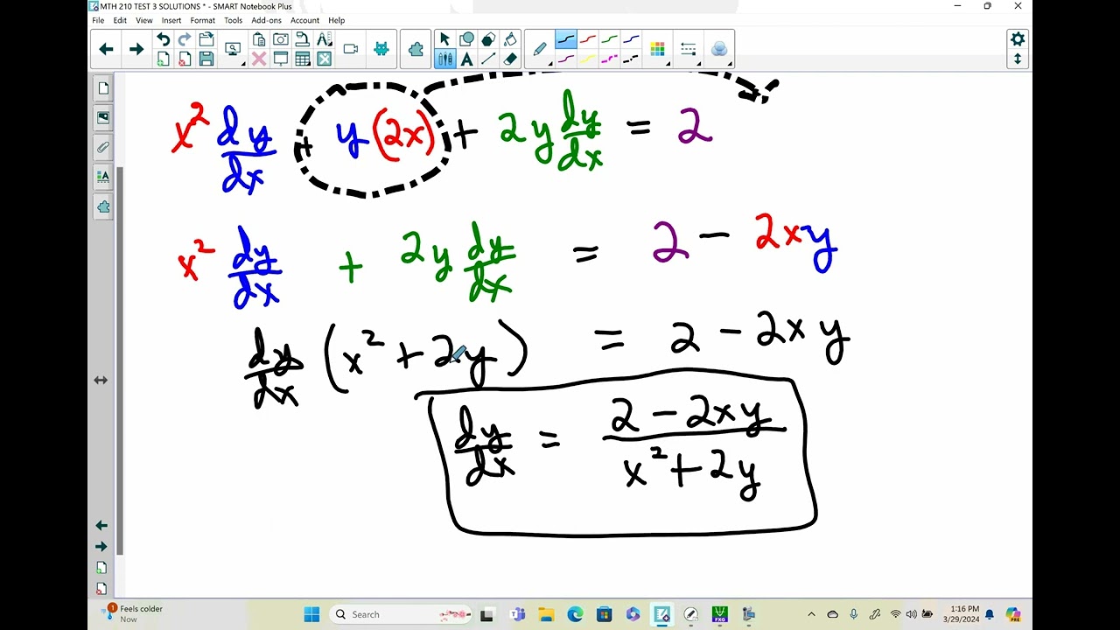Image resolution: width=1120 pixels, height=630 pixels.
Task: Select the black dash-dot pen style
Action: (631, 59)
